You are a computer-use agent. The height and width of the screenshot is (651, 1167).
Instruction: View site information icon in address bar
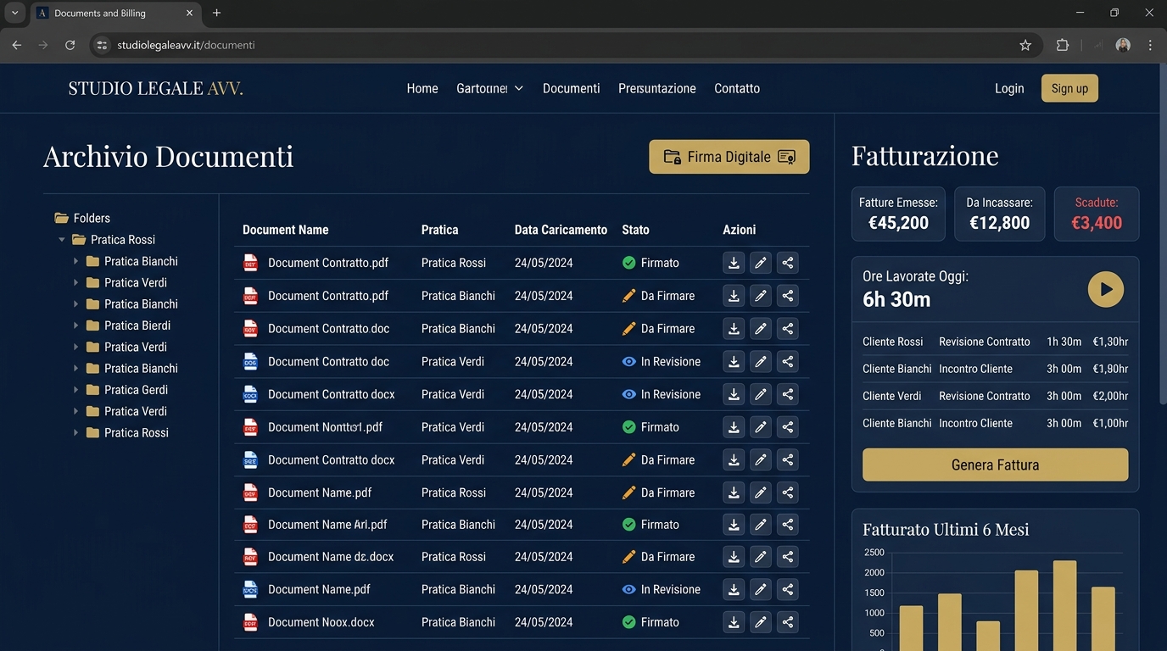point(103,45)
